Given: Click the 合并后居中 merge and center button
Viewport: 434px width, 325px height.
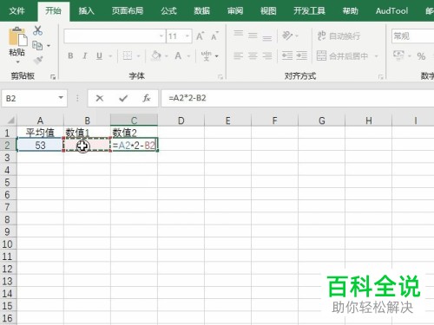Looking at the screenshot, I should pos(342,55).
